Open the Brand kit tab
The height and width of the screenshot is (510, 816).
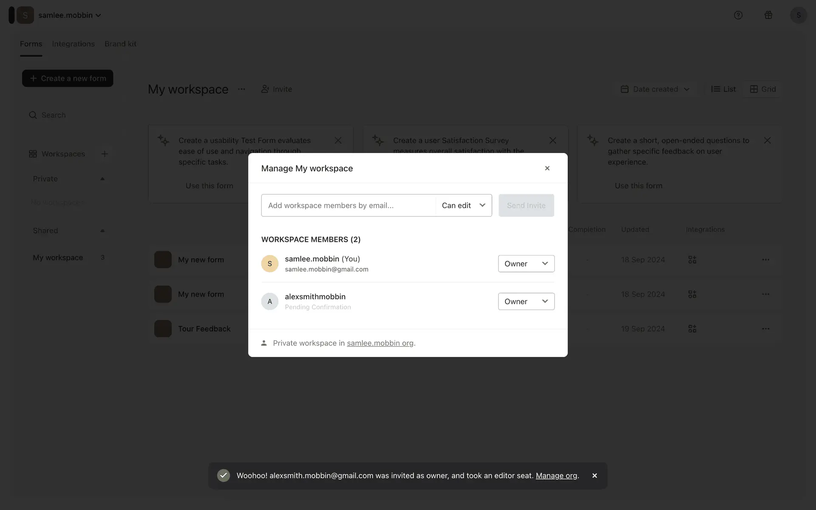pyautogui.click(x=120, y=44)
